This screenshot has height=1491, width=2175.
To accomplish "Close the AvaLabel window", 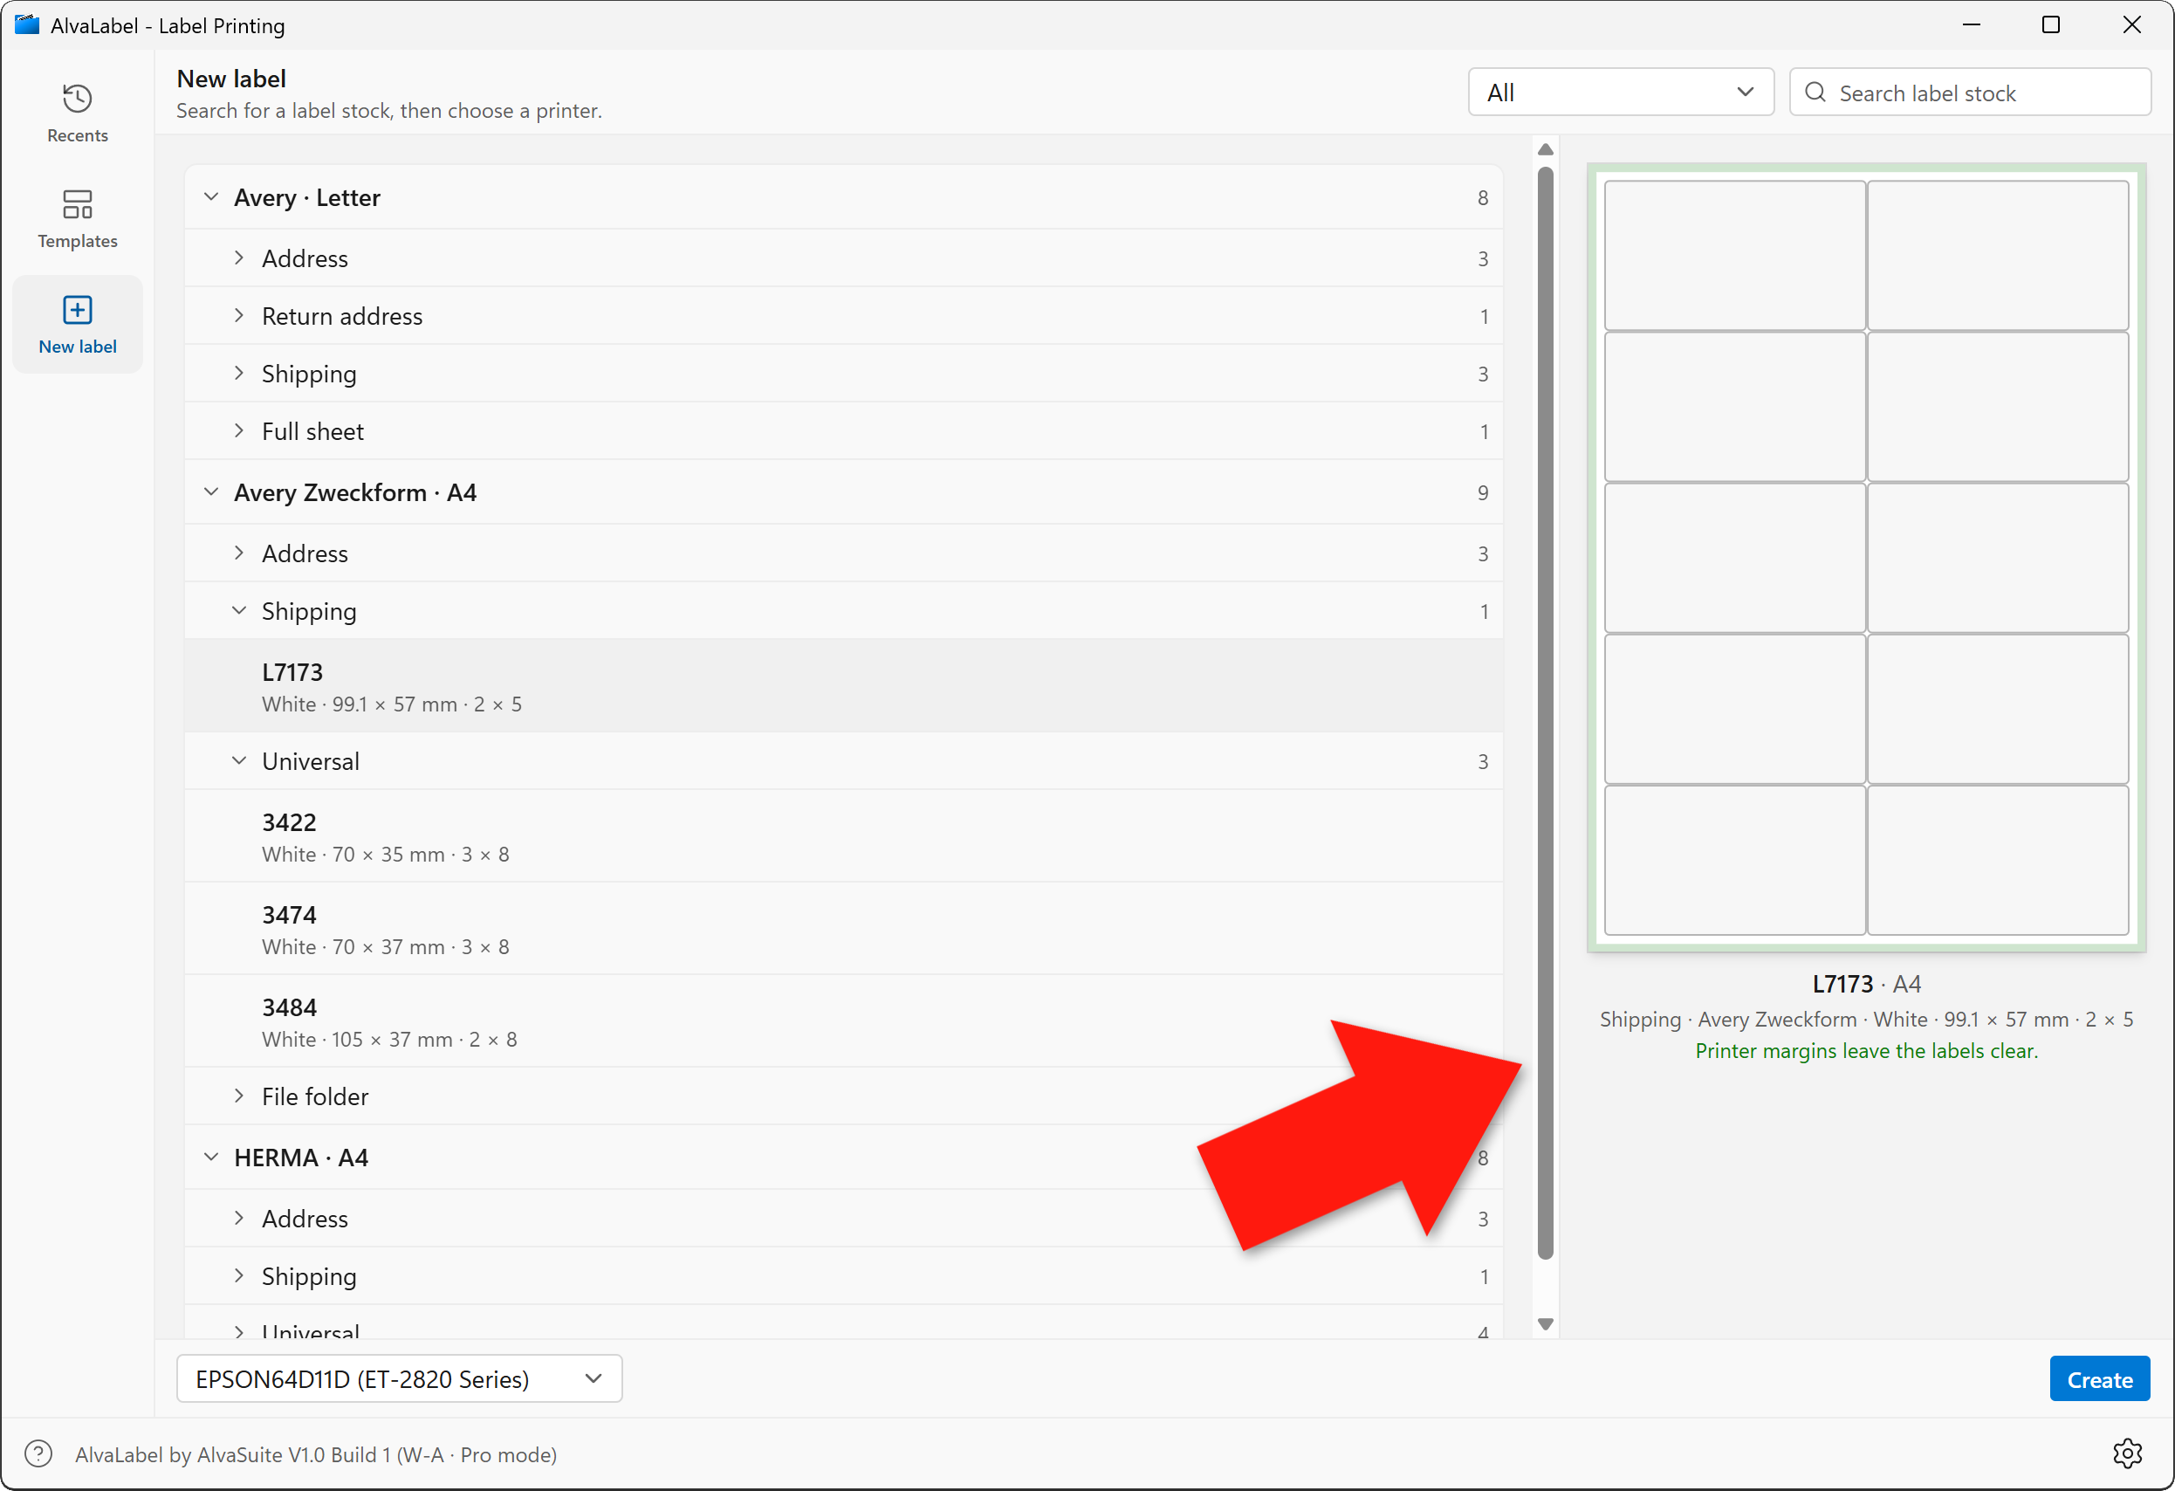I will pos(2131,25).
